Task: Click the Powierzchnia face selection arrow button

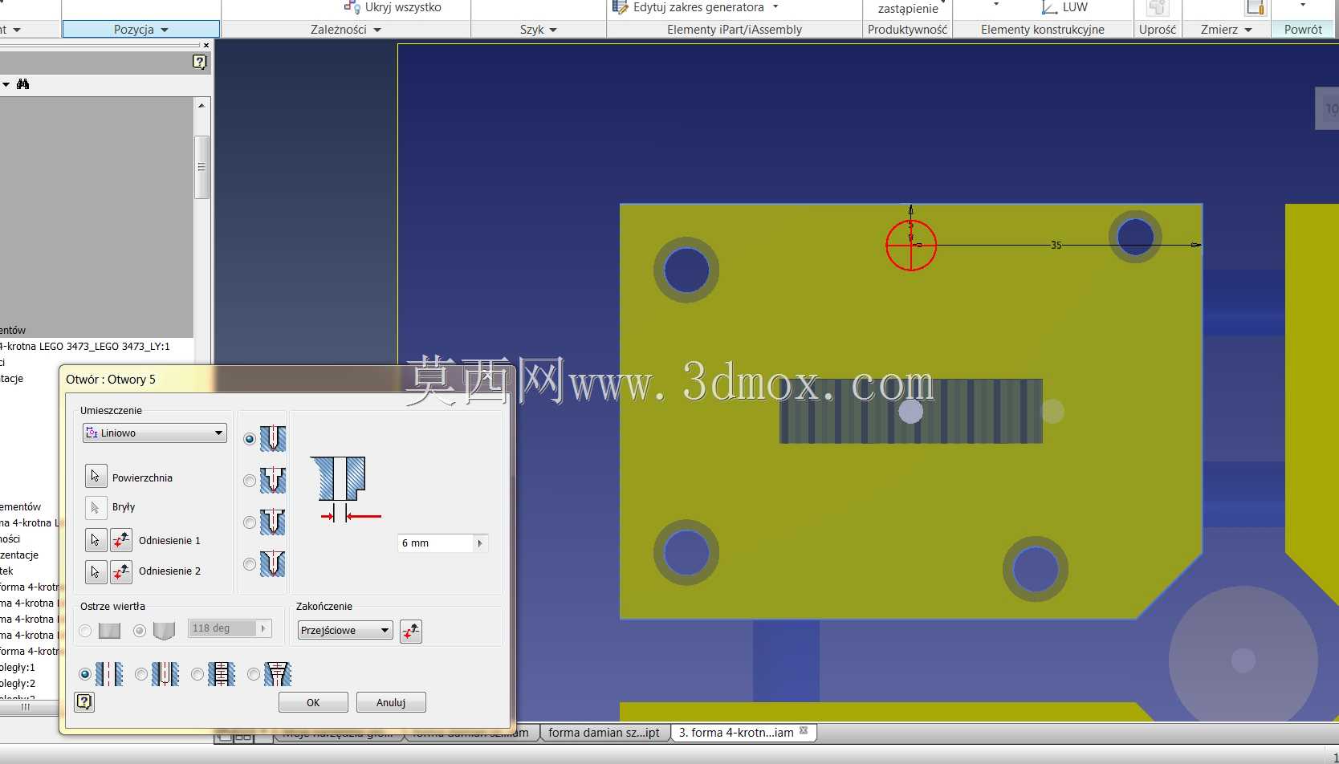Action: pos(96,476)
